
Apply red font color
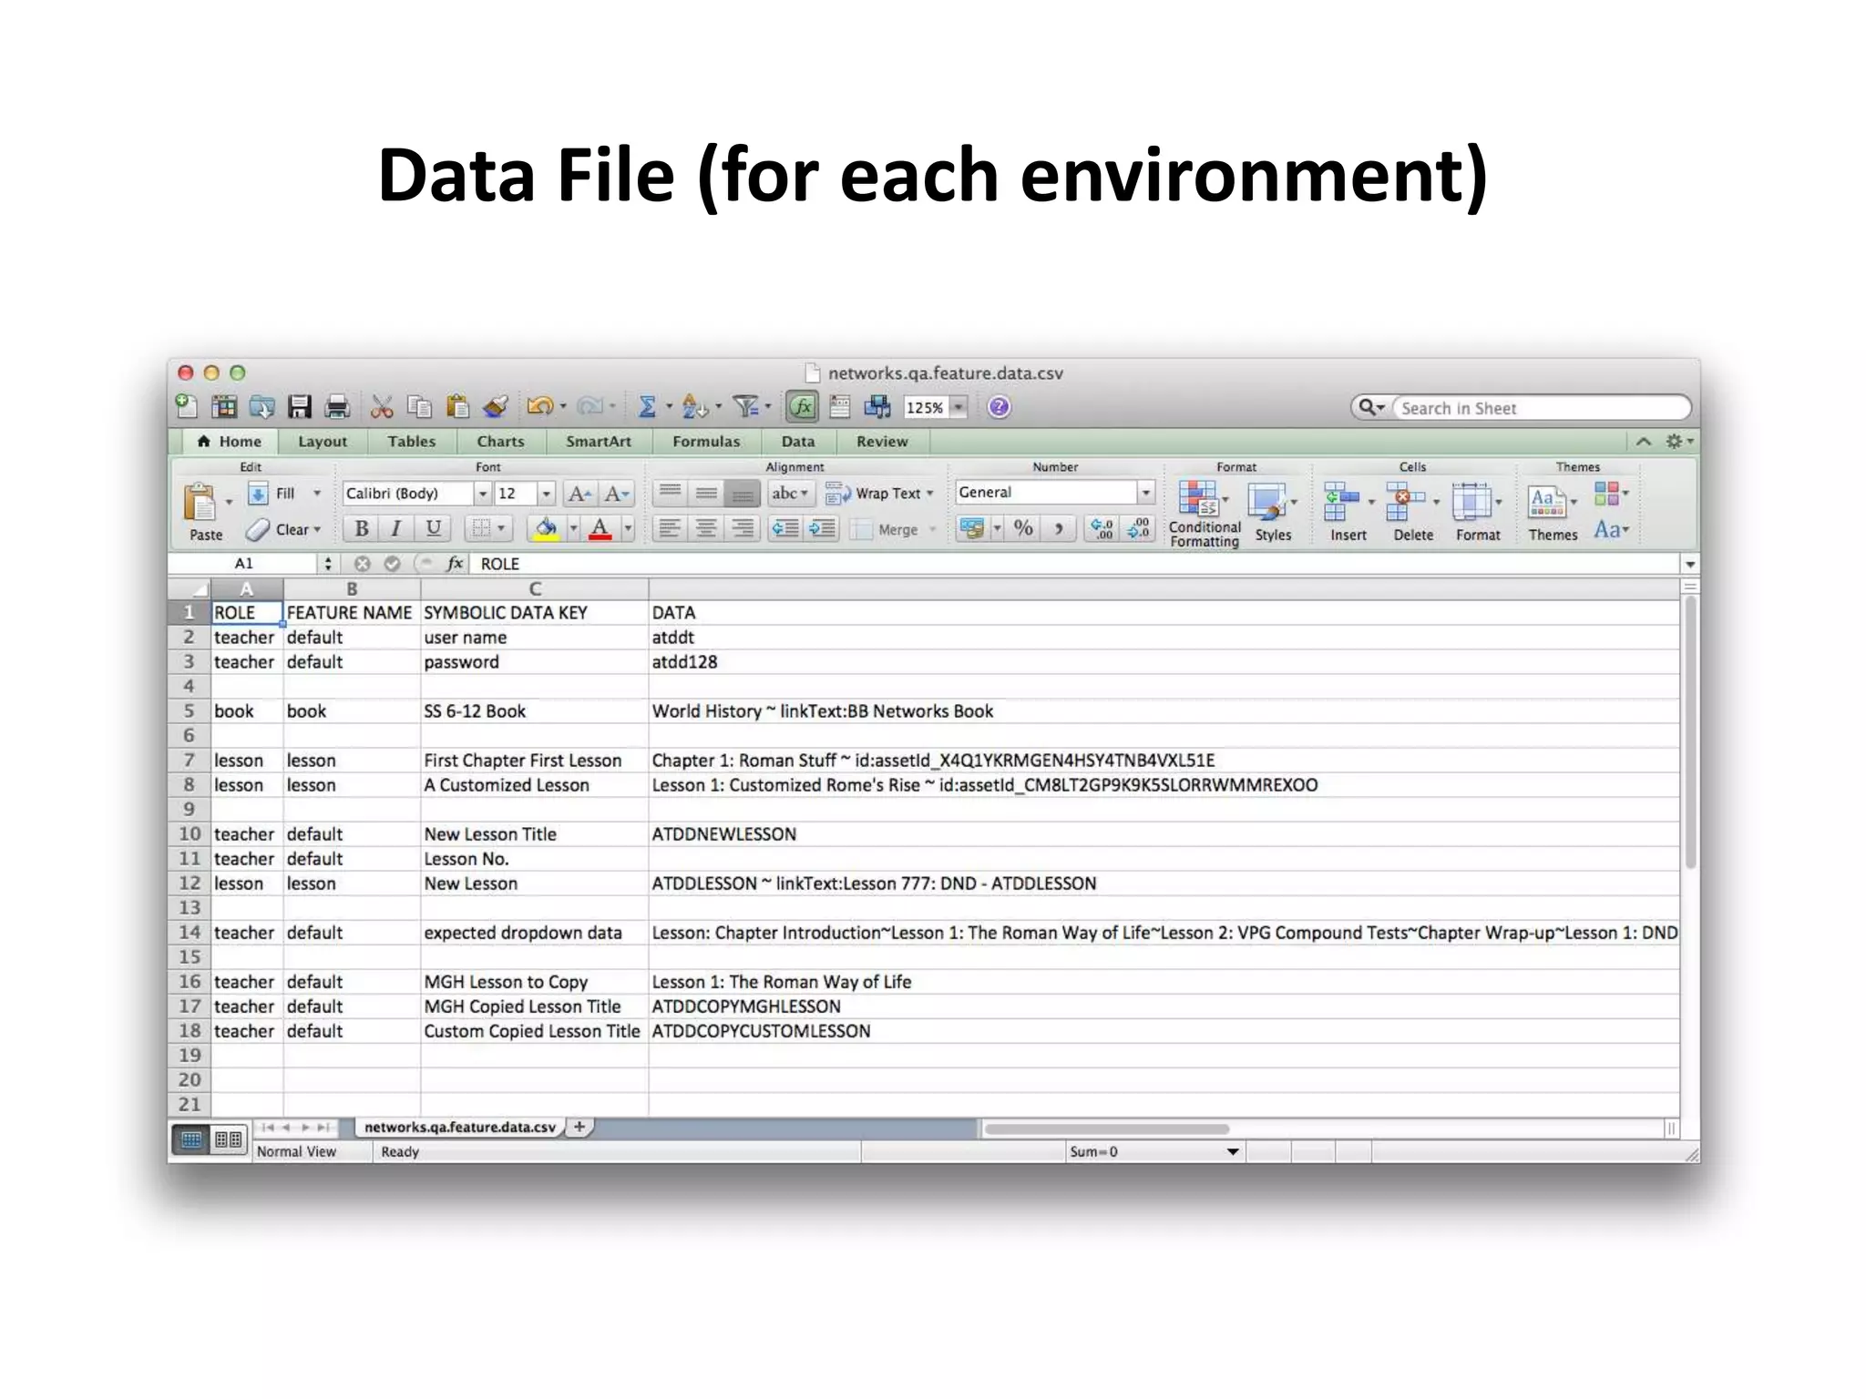(600, 528)
